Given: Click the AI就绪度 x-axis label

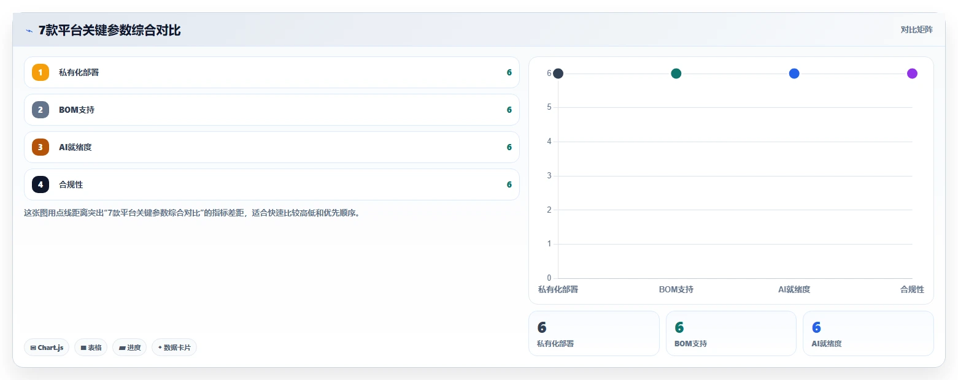Looking at the screenshot, I should point(794,289).
